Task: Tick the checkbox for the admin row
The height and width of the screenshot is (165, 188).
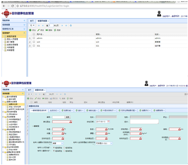Action: click(x=34, y=38)
